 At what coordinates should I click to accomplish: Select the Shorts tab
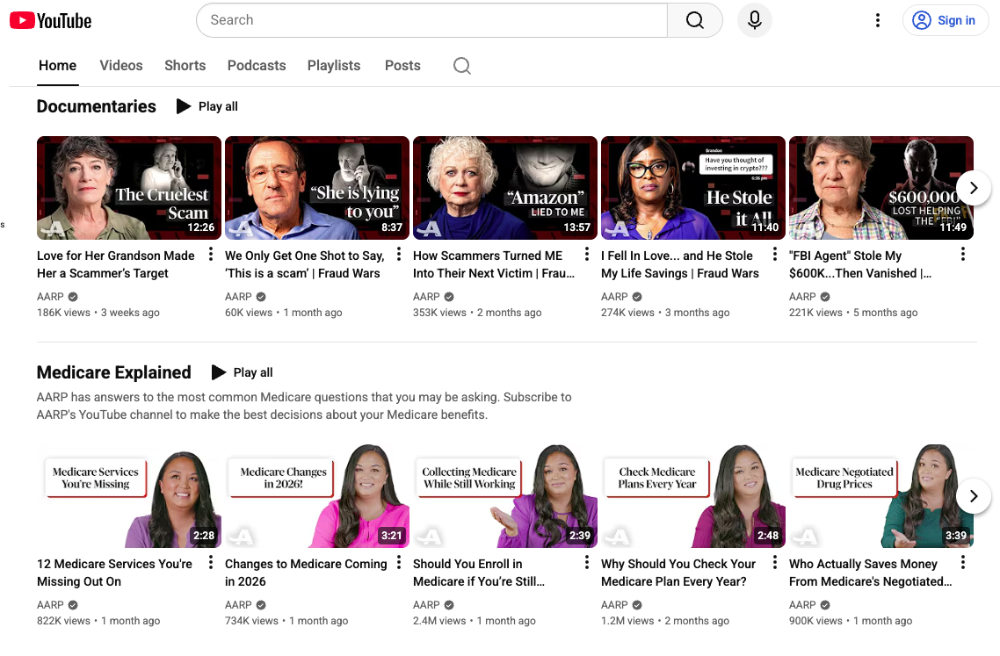pyautogui.click(x=185, y=66)
